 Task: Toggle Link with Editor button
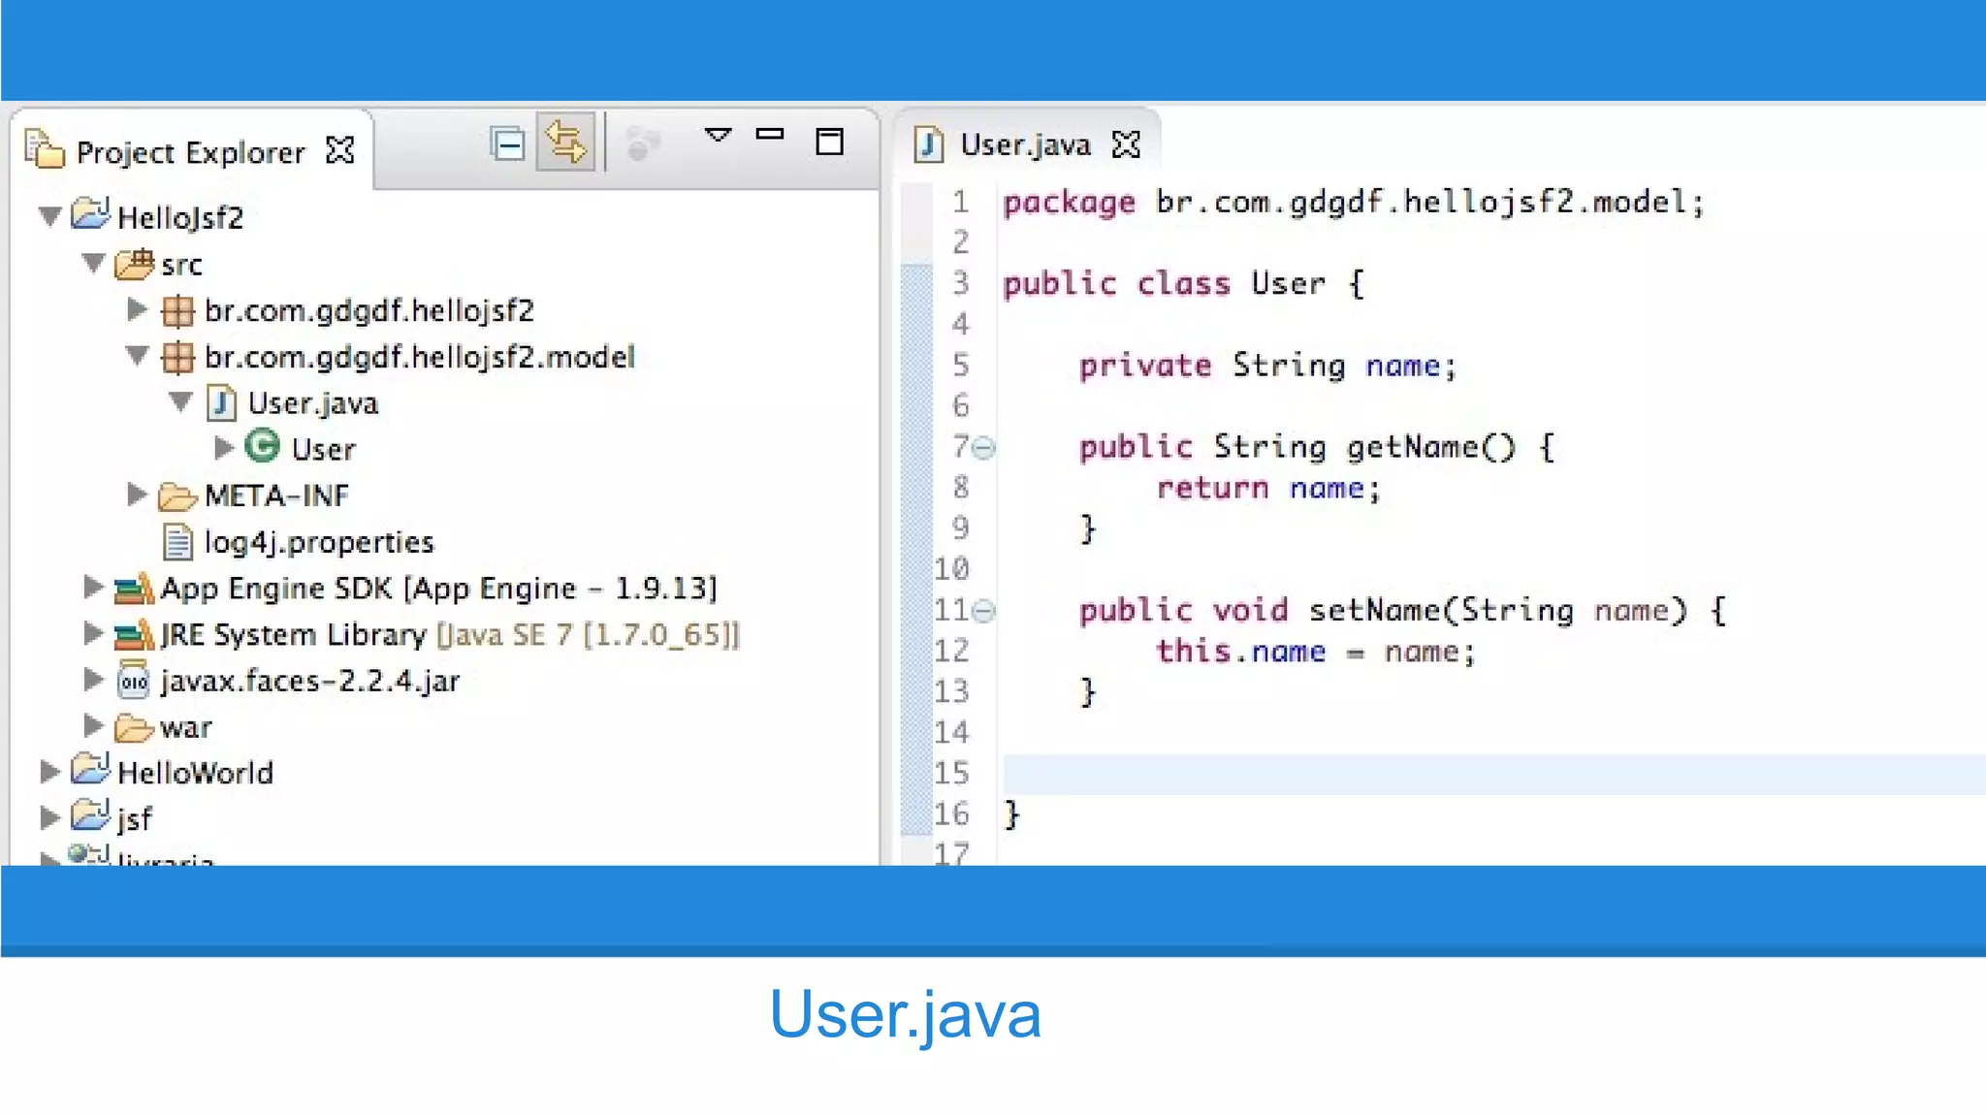coord(566,144)
